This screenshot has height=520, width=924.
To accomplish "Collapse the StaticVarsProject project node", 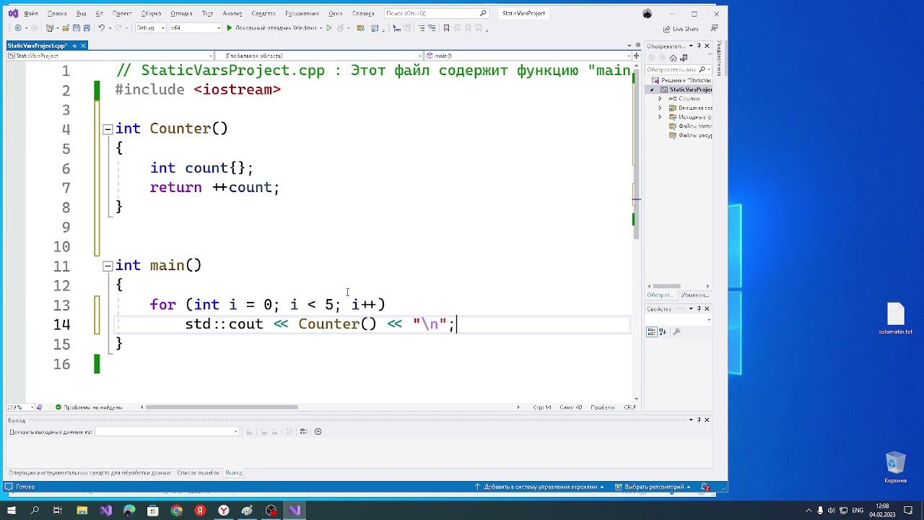I will [652, 90].
